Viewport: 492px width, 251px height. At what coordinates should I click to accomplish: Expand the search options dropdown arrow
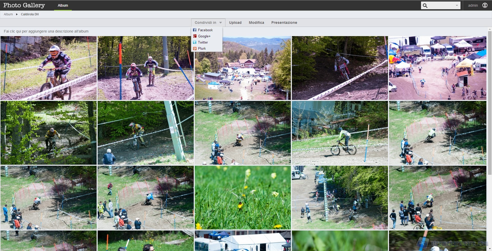[x=457, y=5]
